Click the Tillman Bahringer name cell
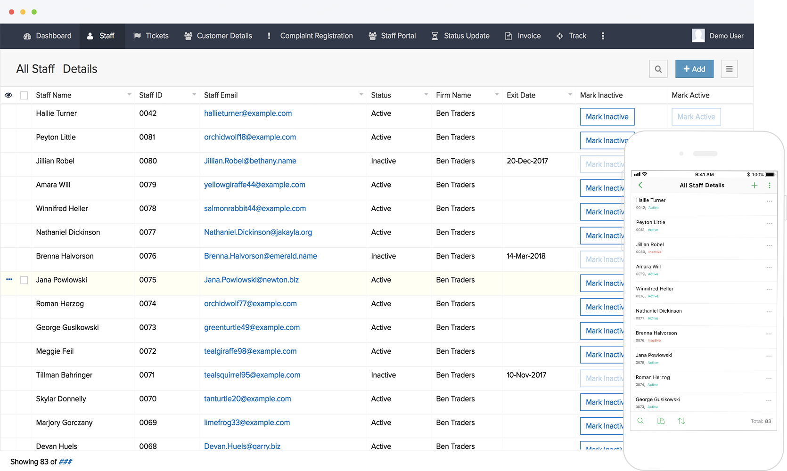The width and height of the screenshot is (787, 471). point(64,375)
